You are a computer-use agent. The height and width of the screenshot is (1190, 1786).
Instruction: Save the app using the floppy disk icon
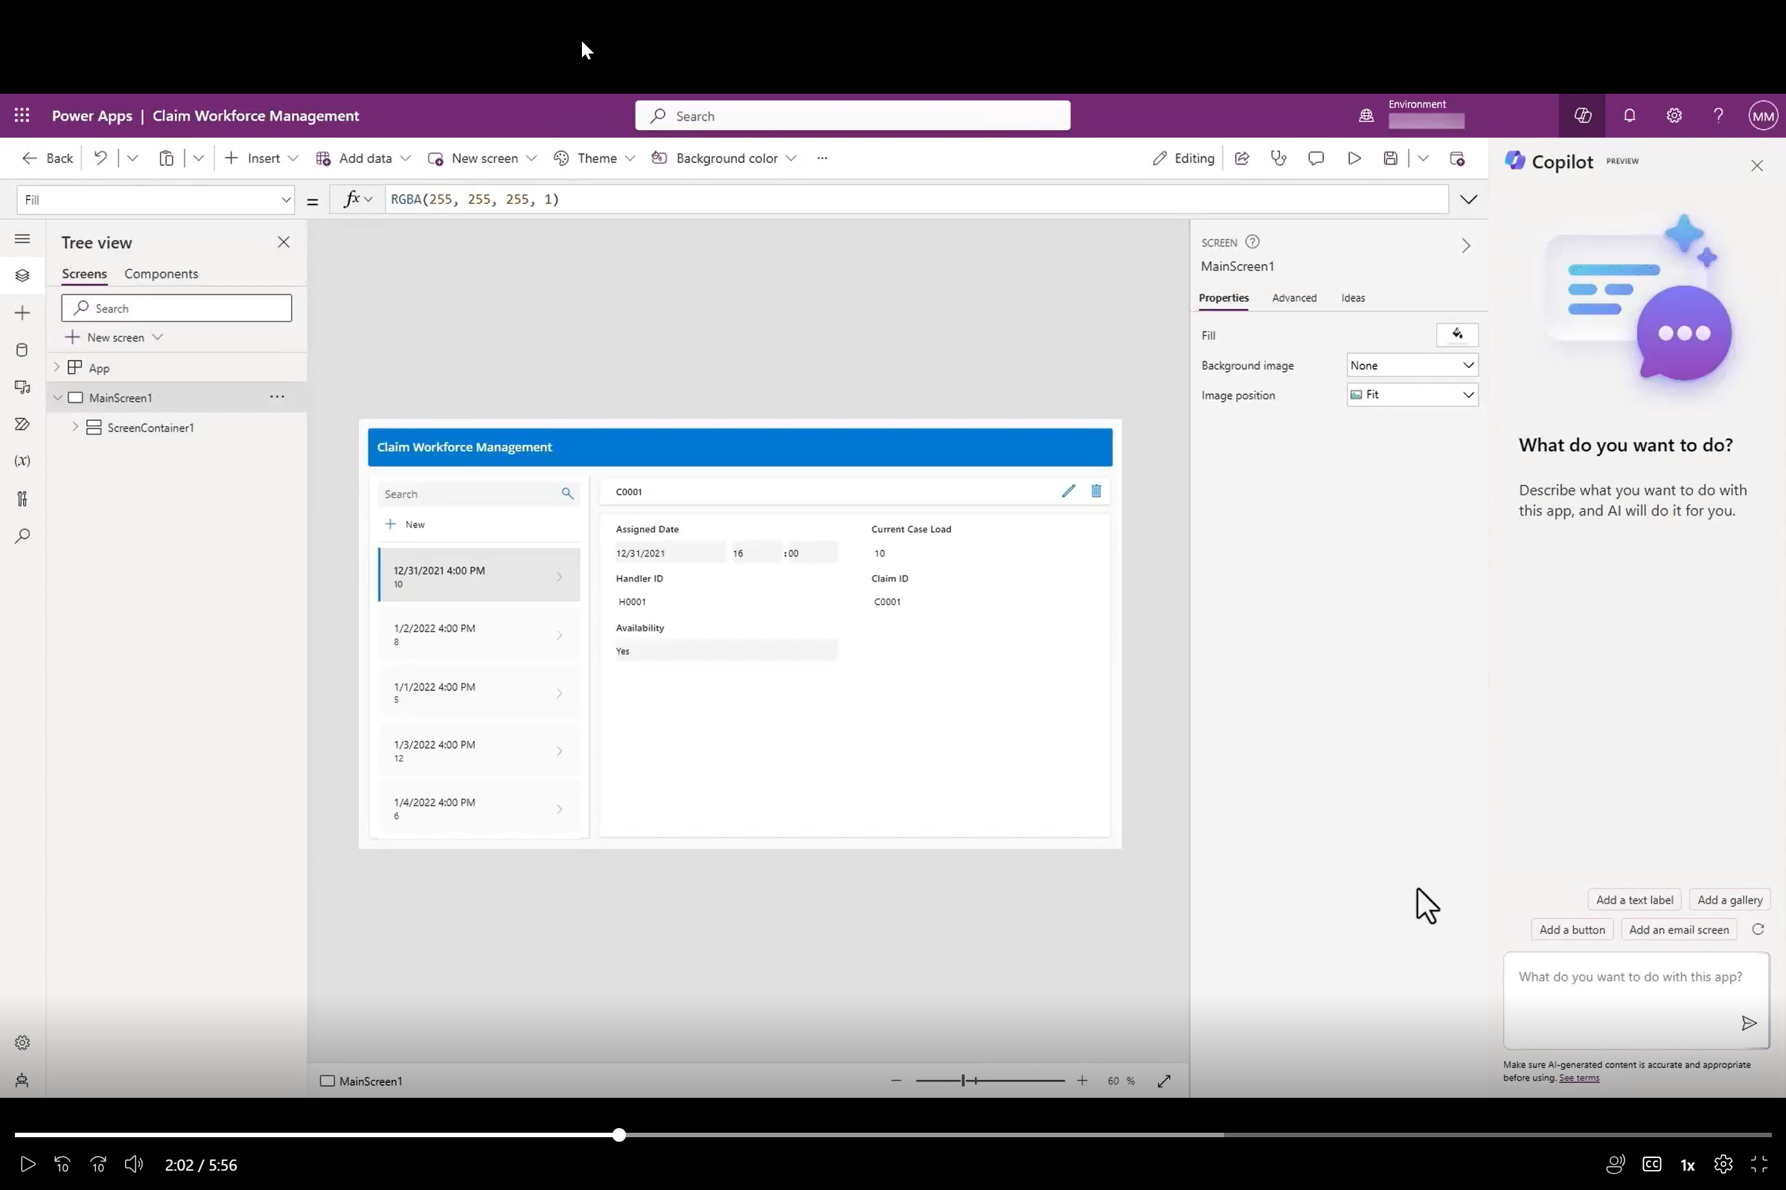coord(1390,158)
